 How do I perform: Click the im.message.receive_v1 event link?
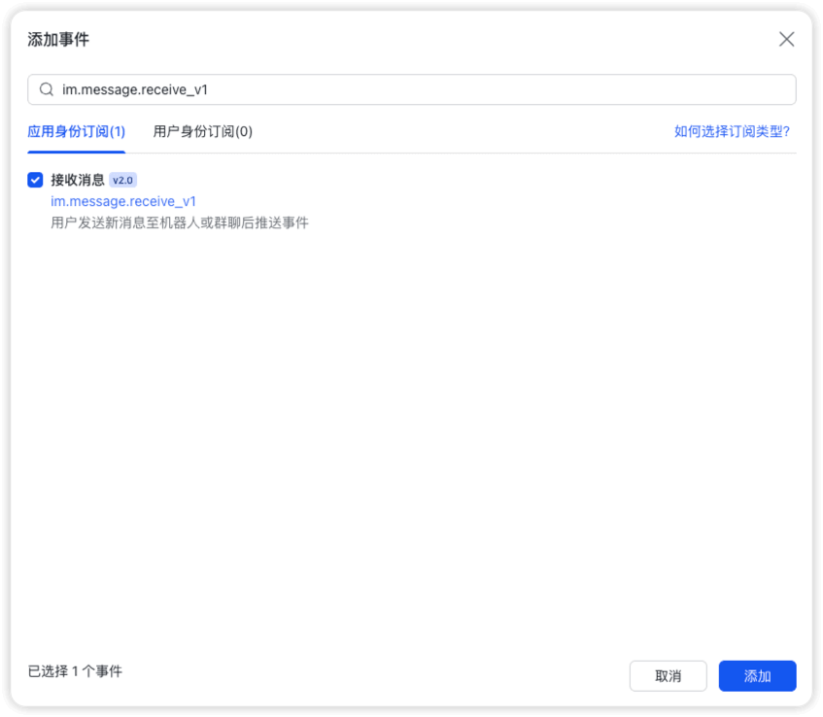tap(122, 201)
